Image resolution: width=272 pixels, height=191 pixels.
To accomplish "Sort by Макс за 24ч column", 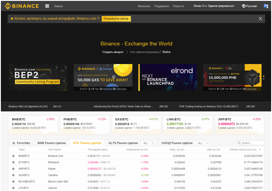I will [x=177, y=150].
